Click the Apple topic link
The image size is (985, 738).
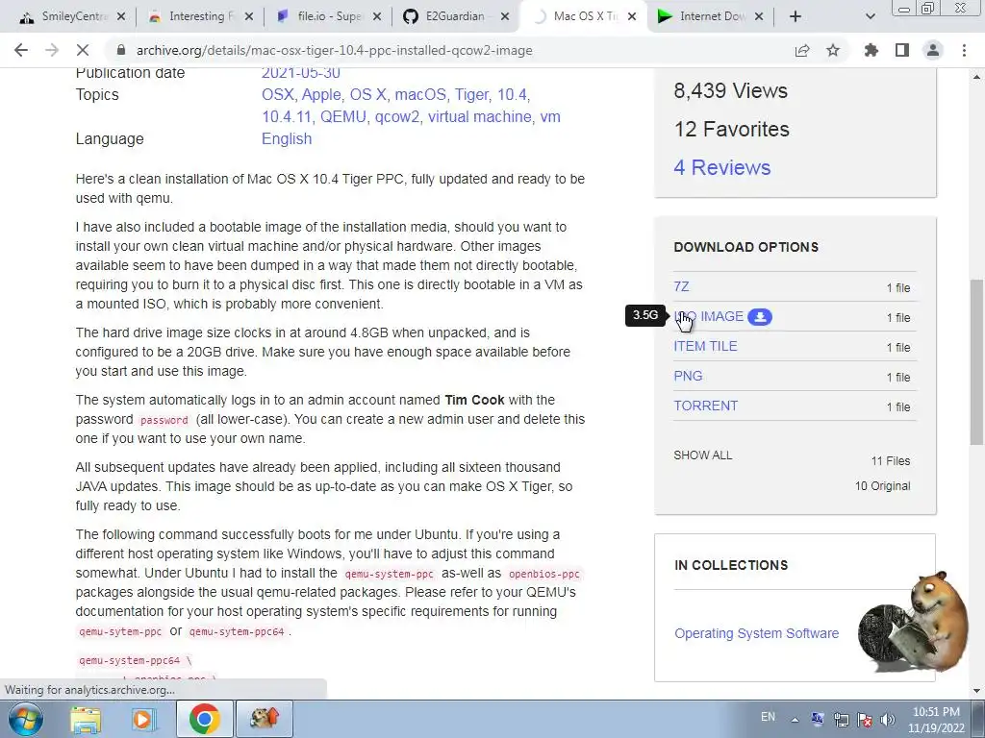[x=321, y=95]
